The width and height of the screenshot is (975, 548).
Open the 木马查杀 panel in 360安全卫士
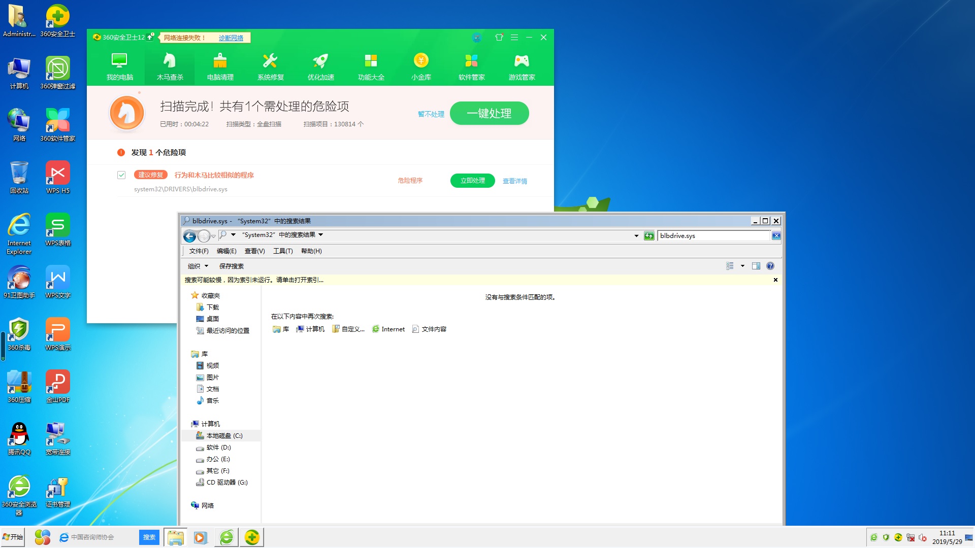click(x=170, y=66)
